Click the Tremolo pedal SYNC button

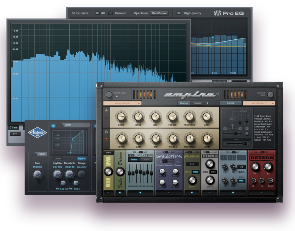pyautogui.click(x=213, y=172)
